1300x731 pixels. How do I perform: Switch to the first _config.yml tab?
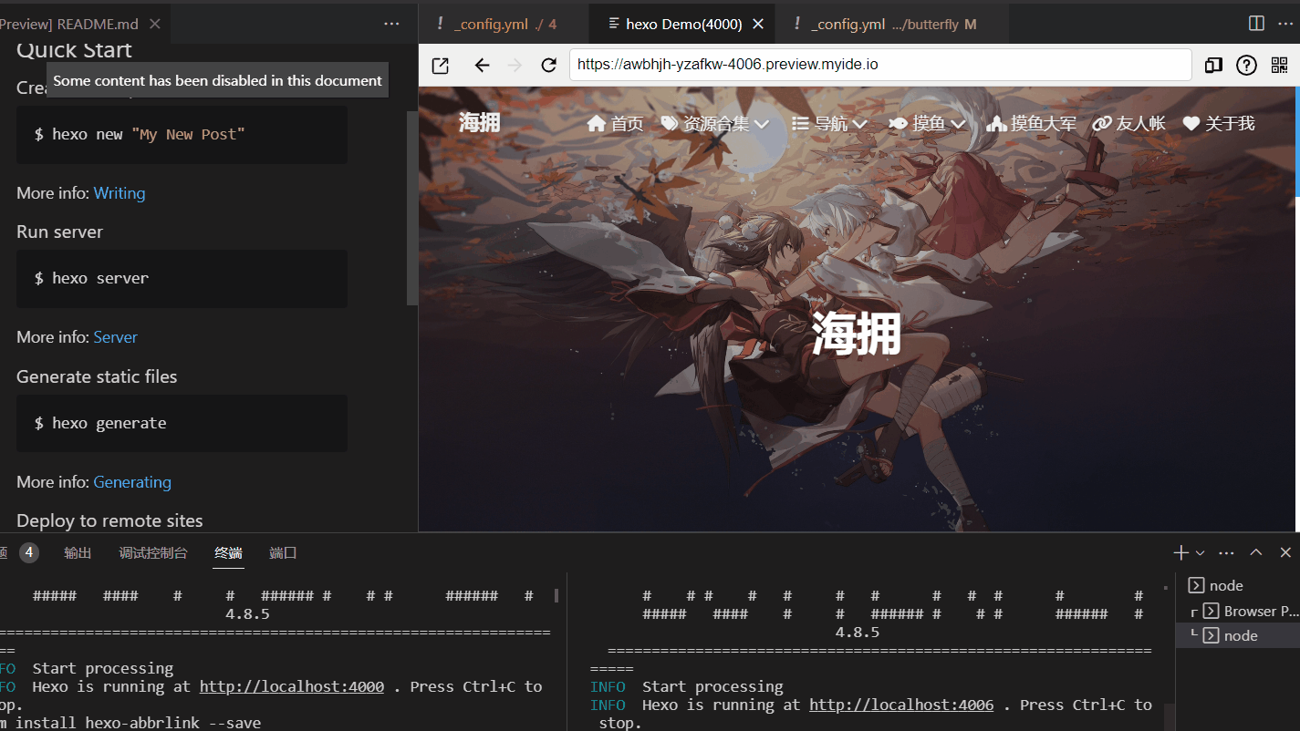tap(504, 24)
